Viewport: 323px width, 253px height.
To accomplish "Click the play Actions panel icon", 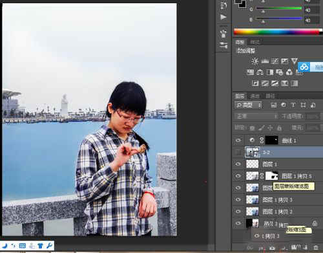I will pos(224,17).
